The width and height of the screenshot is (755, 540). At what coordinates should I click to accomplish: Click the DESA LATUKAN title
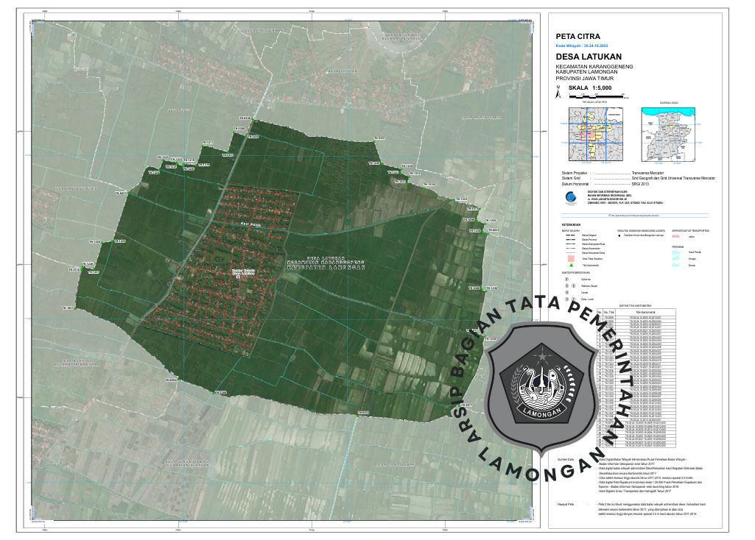(x=589, y=57)
